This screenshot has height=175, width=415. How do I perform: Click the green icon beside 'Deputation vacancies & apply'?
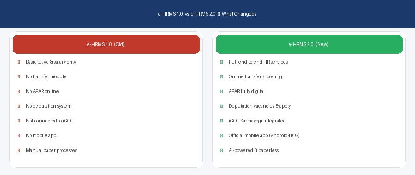click(x=221, y=106)
